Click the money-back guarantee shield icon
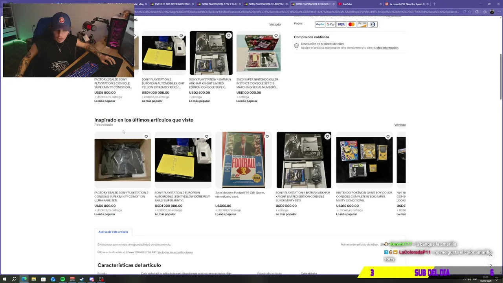The width and height of the screenshot is (503, 283). point(296,46)
